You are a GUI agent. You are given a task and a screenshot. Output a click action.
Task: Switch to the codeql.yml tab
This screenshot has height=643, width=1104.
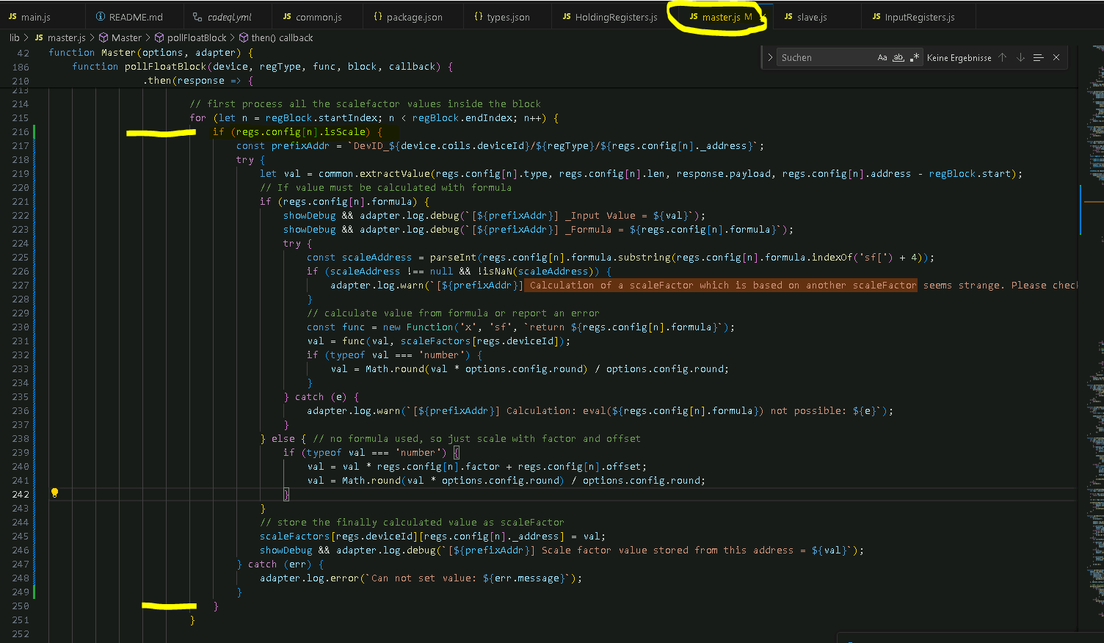click(228, 17)
